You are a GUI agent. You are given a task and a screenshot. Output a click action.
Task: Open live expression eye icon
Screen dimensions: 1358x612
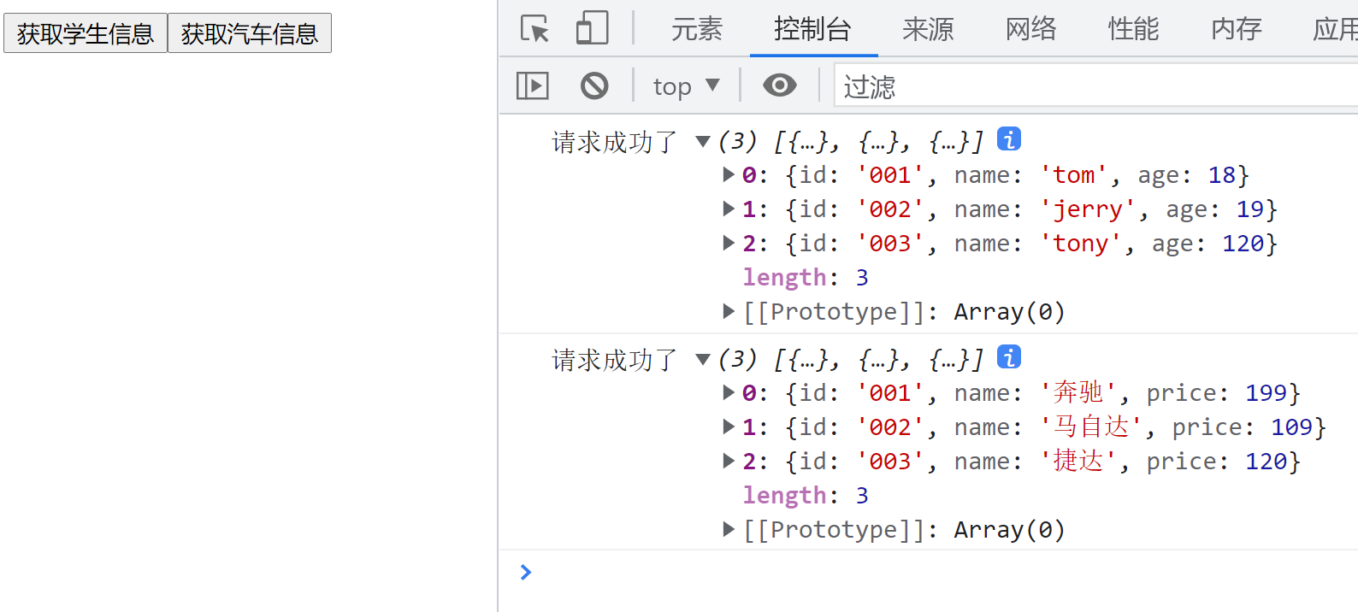(779, 85)
